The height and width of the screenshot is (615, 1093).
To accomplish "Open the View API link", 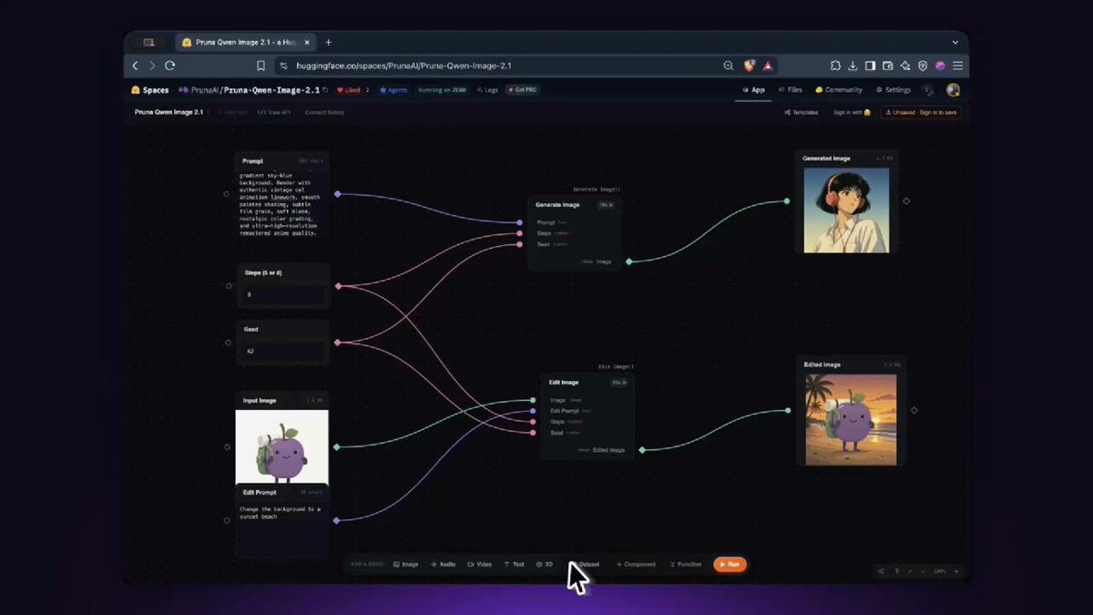I will click(274, 112).
